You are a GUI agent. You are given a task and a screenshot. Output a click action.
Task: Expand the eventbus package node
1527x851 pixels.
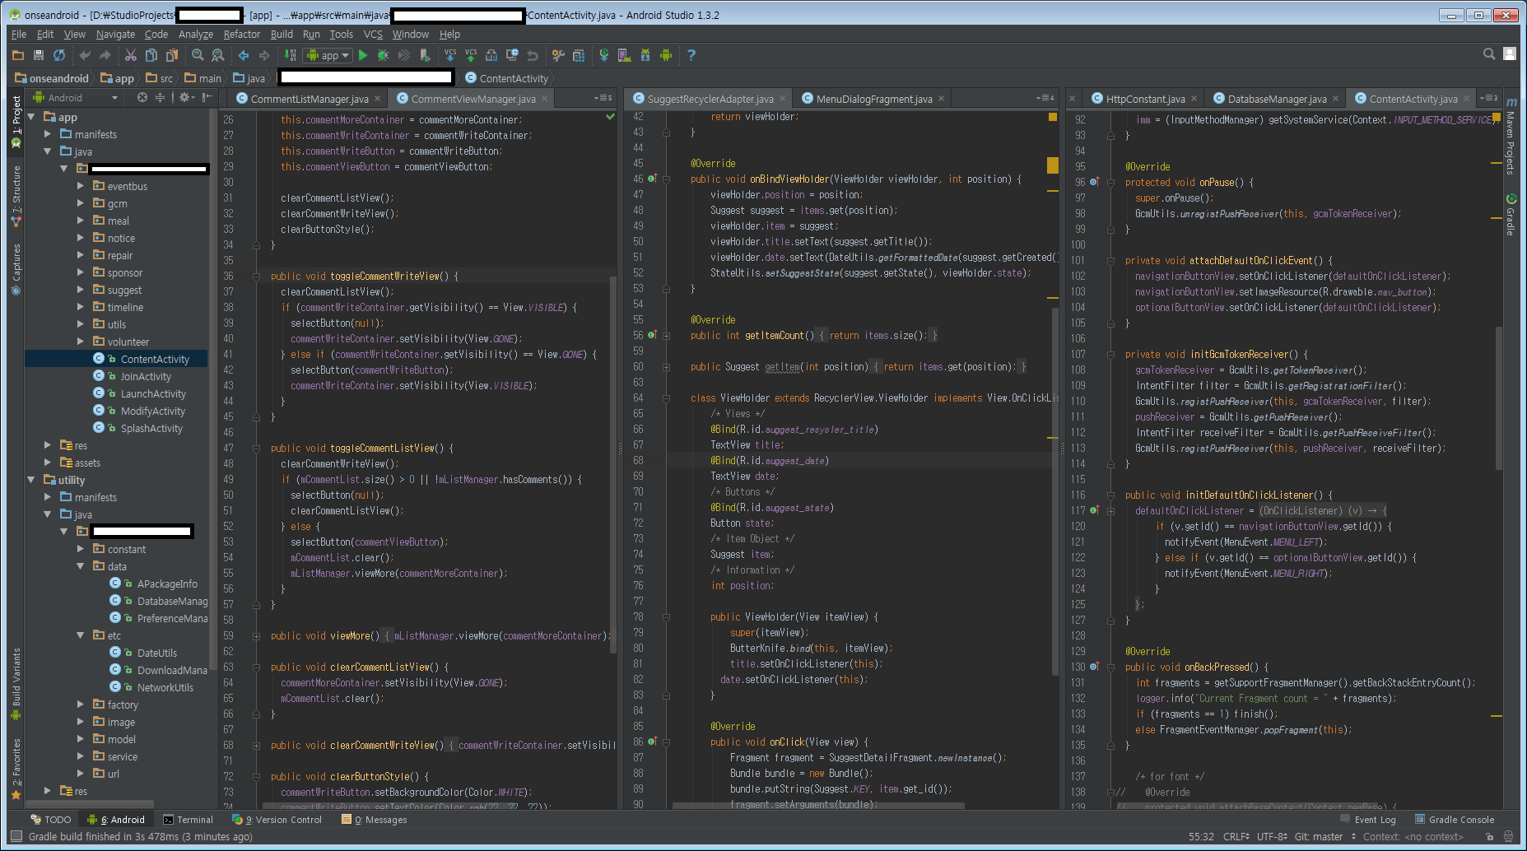(x=81, y=186)
